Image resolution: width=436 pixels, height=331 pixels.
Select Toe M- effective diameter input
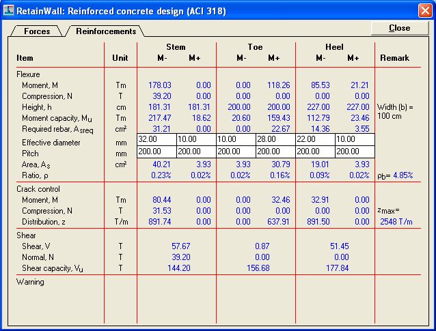click(236, 139)
